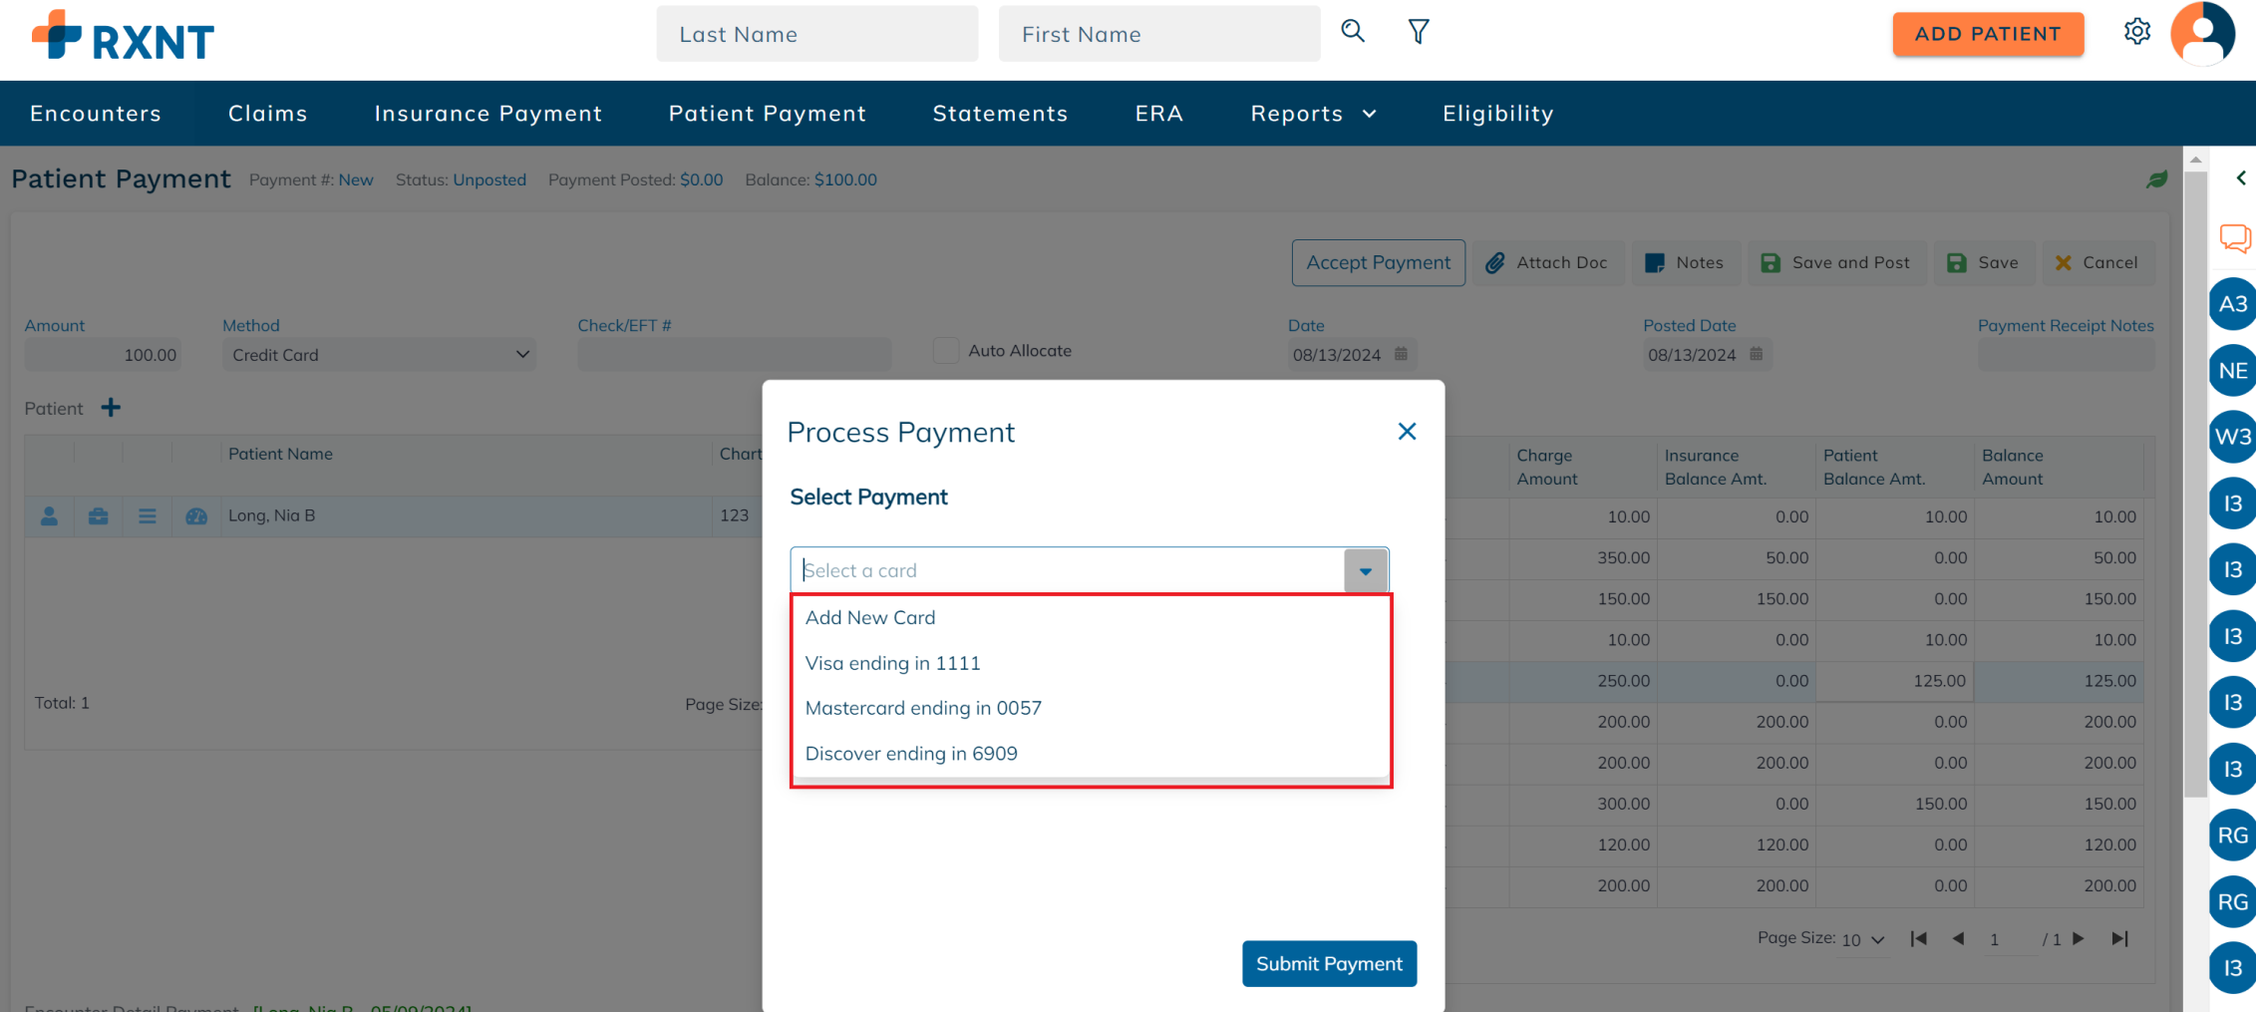2256x1012 pixels.
Task: Close the Process Payment dialog
Action: click(x=1407, y=432)
